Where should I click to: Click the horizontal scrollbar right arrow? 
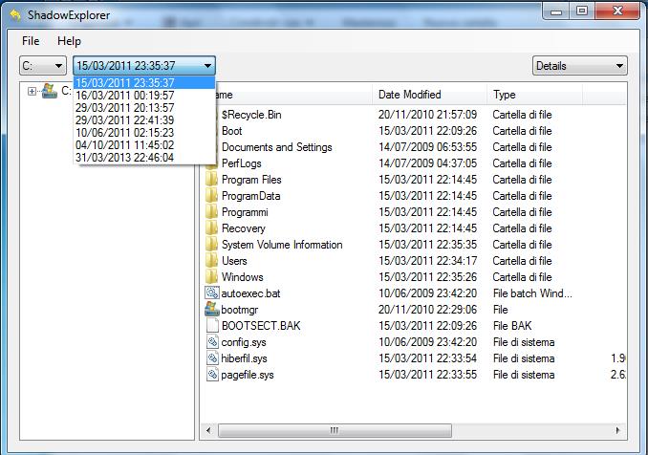coord(618,430)
